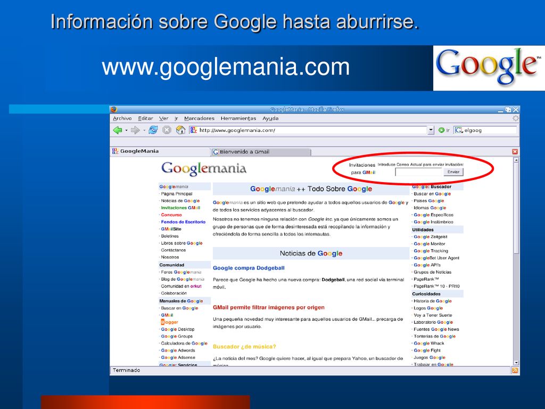Open the Noticias de Google sidebar link
The image size is (545, 409).
point(180,201)
